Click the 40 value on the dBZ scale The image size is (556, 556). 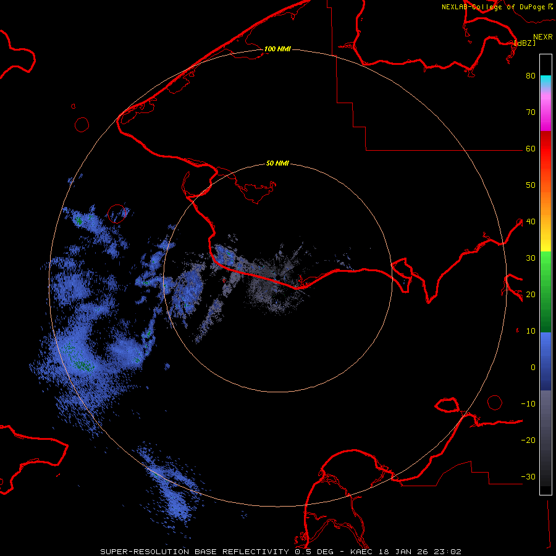tap(531, 222)
